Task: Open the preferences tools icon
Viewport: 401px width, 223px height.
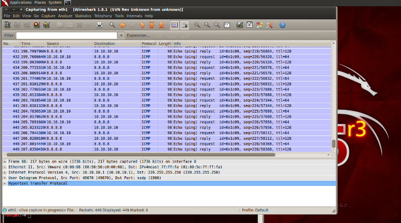Action: pos(269,25)
